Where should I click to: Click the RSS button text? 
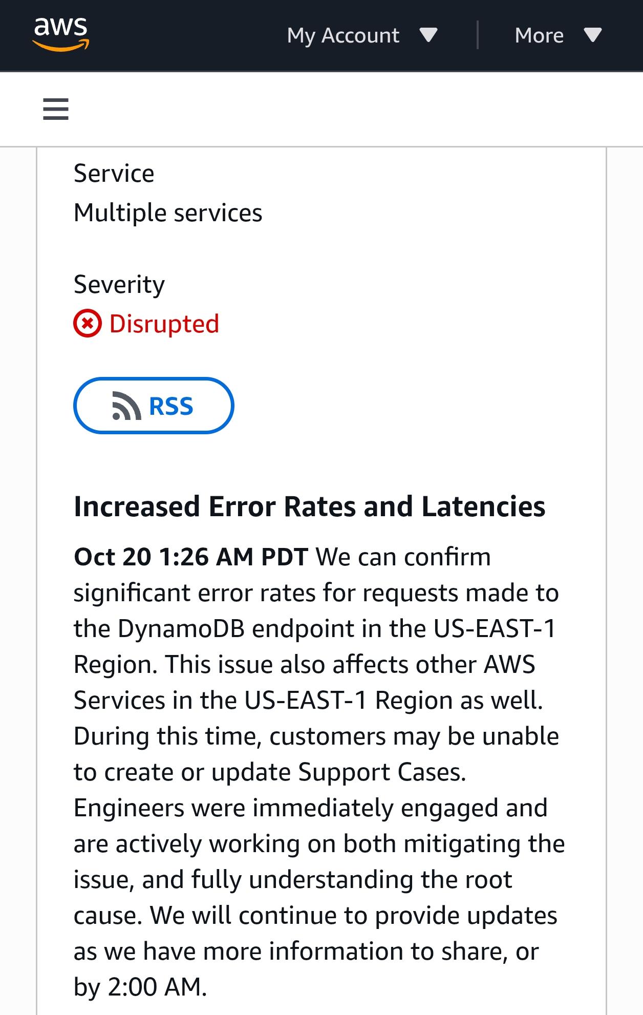point(171,406)
